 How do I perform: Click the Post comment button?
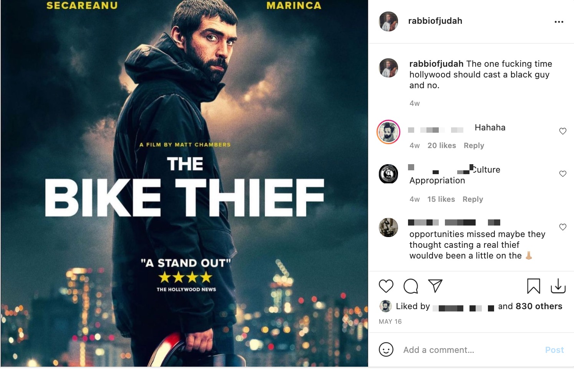tap(554, 350)
